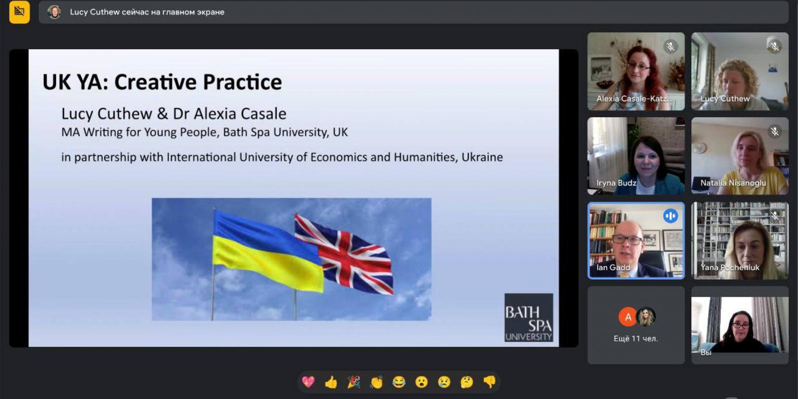Click Lucy Cuthew's avatar in the top banner
The height and width of the screenshot is (399, 798).
coord(54,12)
